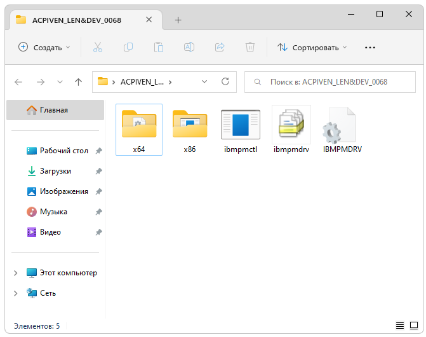The image size is (426, 337).
Task: Click the Share icon in toolbar
Action: pos(220,47)
